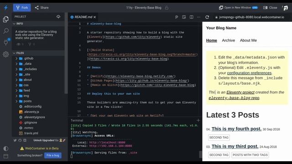Open the markdown preview icon
The height and width of the screenshot is (164, 292).
184,17
